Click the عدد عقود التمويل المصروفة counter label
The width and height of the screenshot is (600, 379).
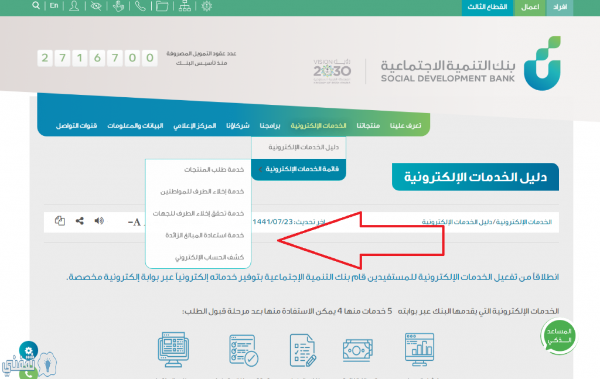202,58
